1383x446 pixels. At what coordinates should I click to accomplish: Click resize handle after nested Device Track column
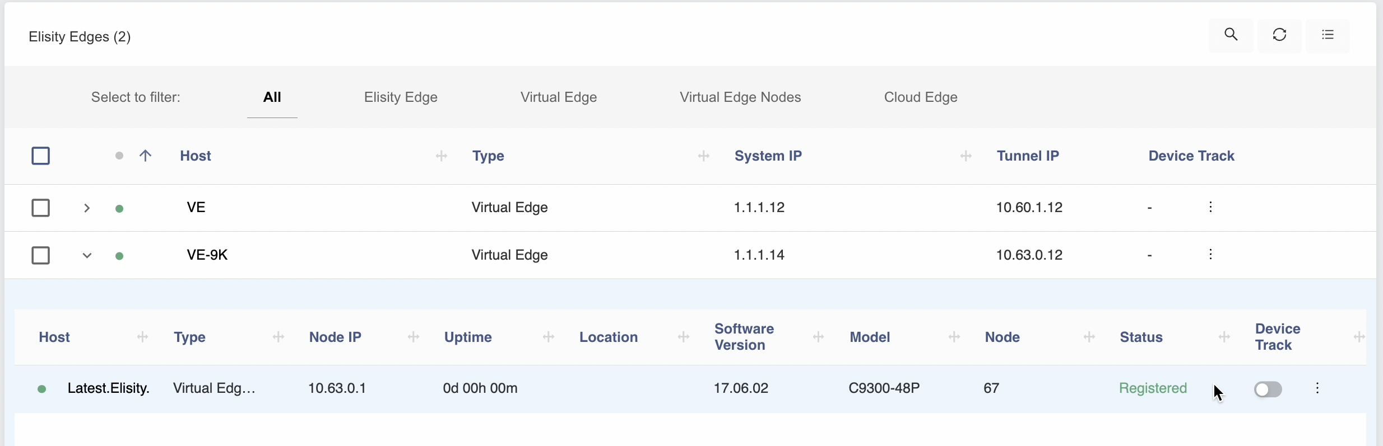pyautogui.click(x=1359, y=337)
